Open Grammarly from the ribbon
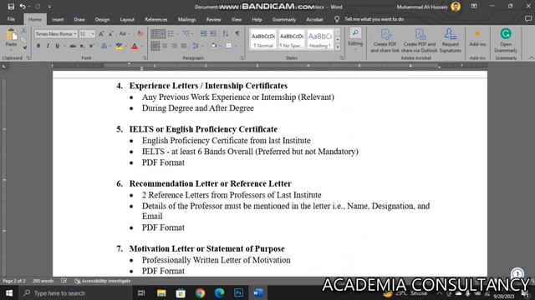 [506, 41]
